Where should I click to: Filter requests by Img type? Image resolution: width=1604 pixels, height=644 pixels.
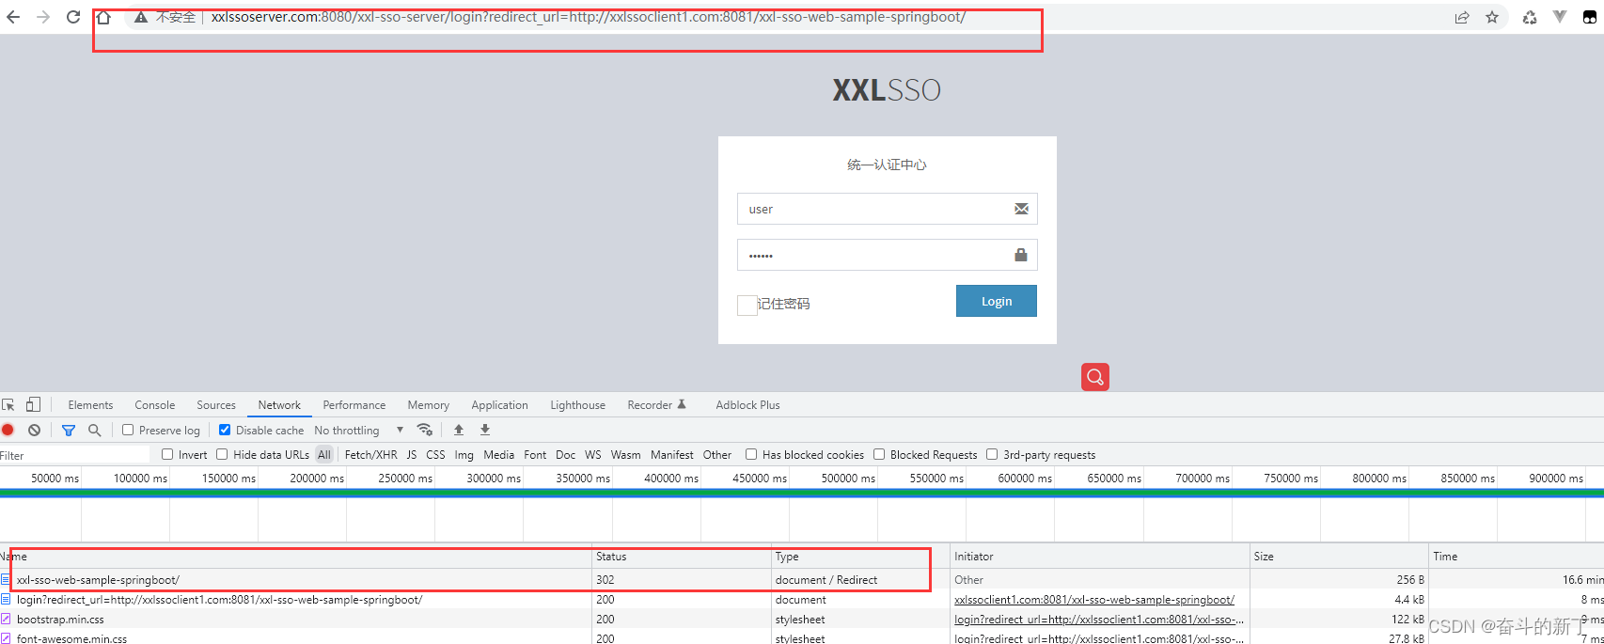(464, 455)
